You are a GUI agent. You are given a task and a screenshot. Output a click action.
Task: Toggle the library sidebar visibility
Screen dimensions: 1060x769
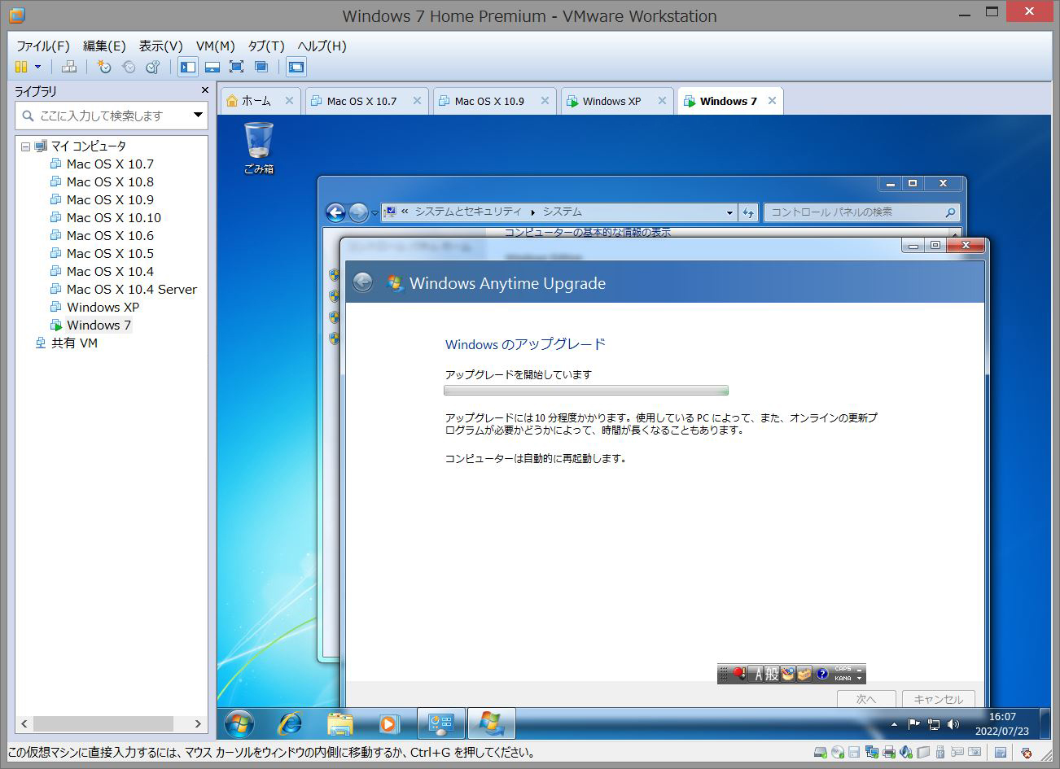187,67
